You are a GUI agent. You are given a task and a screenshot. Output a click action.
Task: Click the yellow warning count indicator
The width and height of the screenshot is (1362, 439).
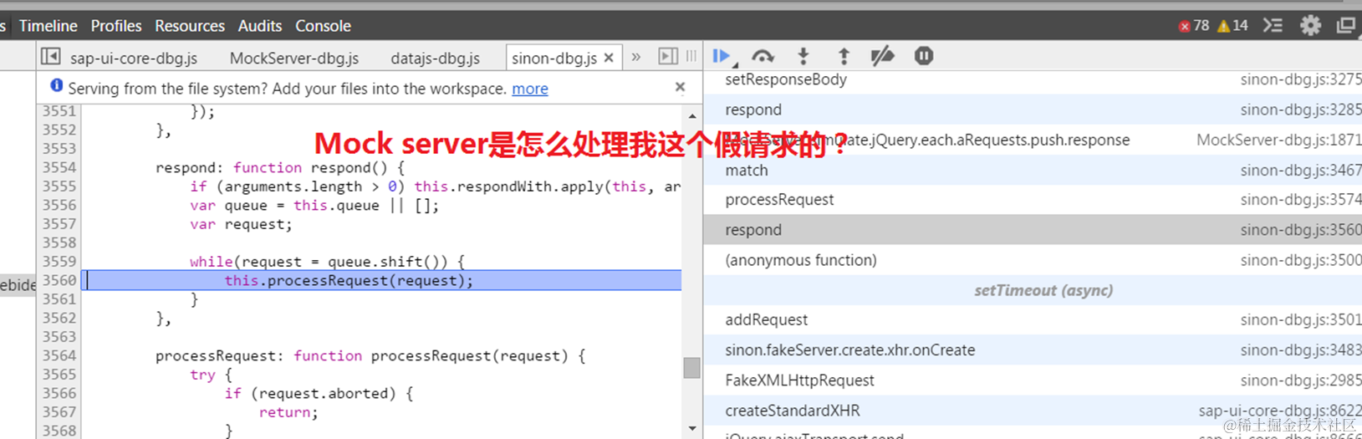click(x=1232, y=26)
